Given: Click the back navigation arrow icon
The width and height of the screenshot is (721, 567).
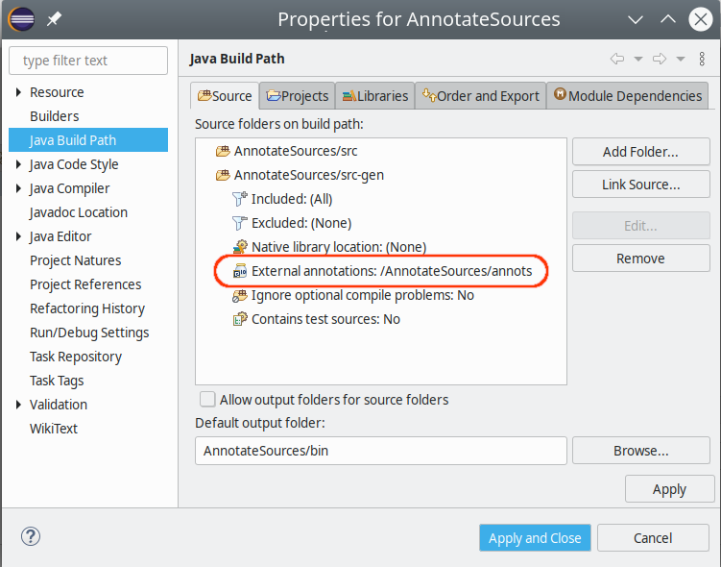Looking at the screenshot, I should (617, 59).
